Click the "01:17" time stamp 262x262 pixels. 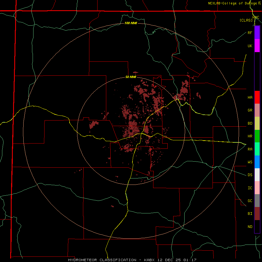point(190,260)
